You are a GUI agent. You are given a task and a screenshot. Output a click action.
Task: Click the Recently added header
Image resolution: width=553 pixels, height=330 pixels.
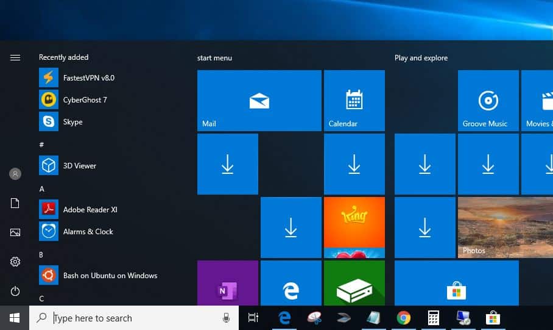pos(63,57)
